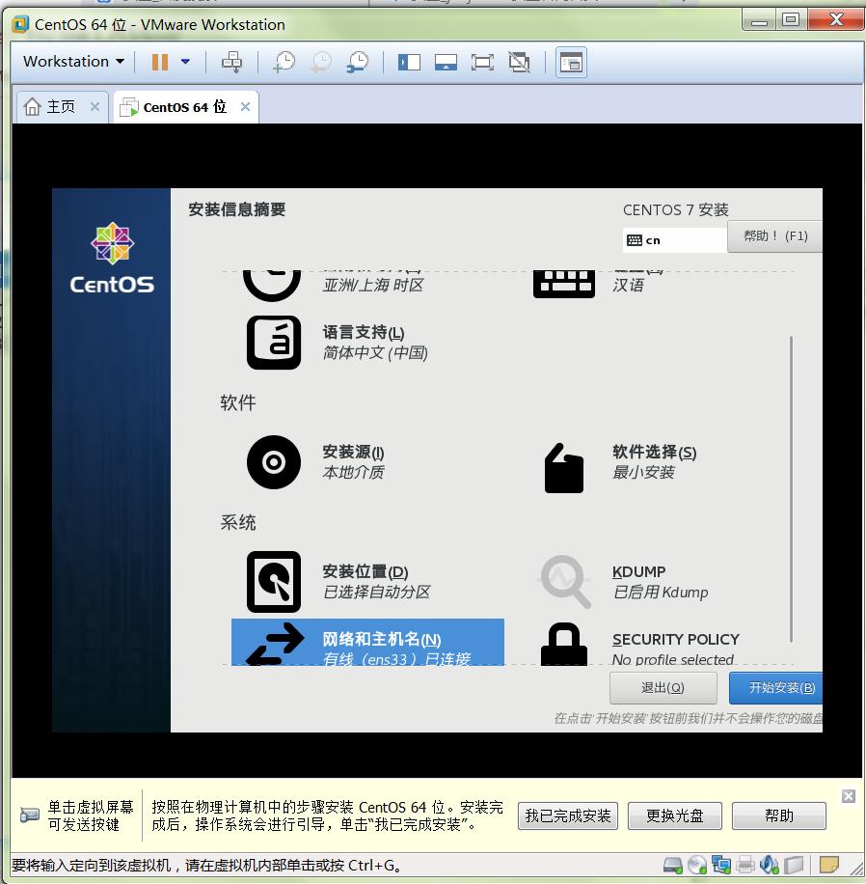This screenshot has height=884, width=866.
Task: Take a snapshot of the virtual machine
Action: pos(284,62)
